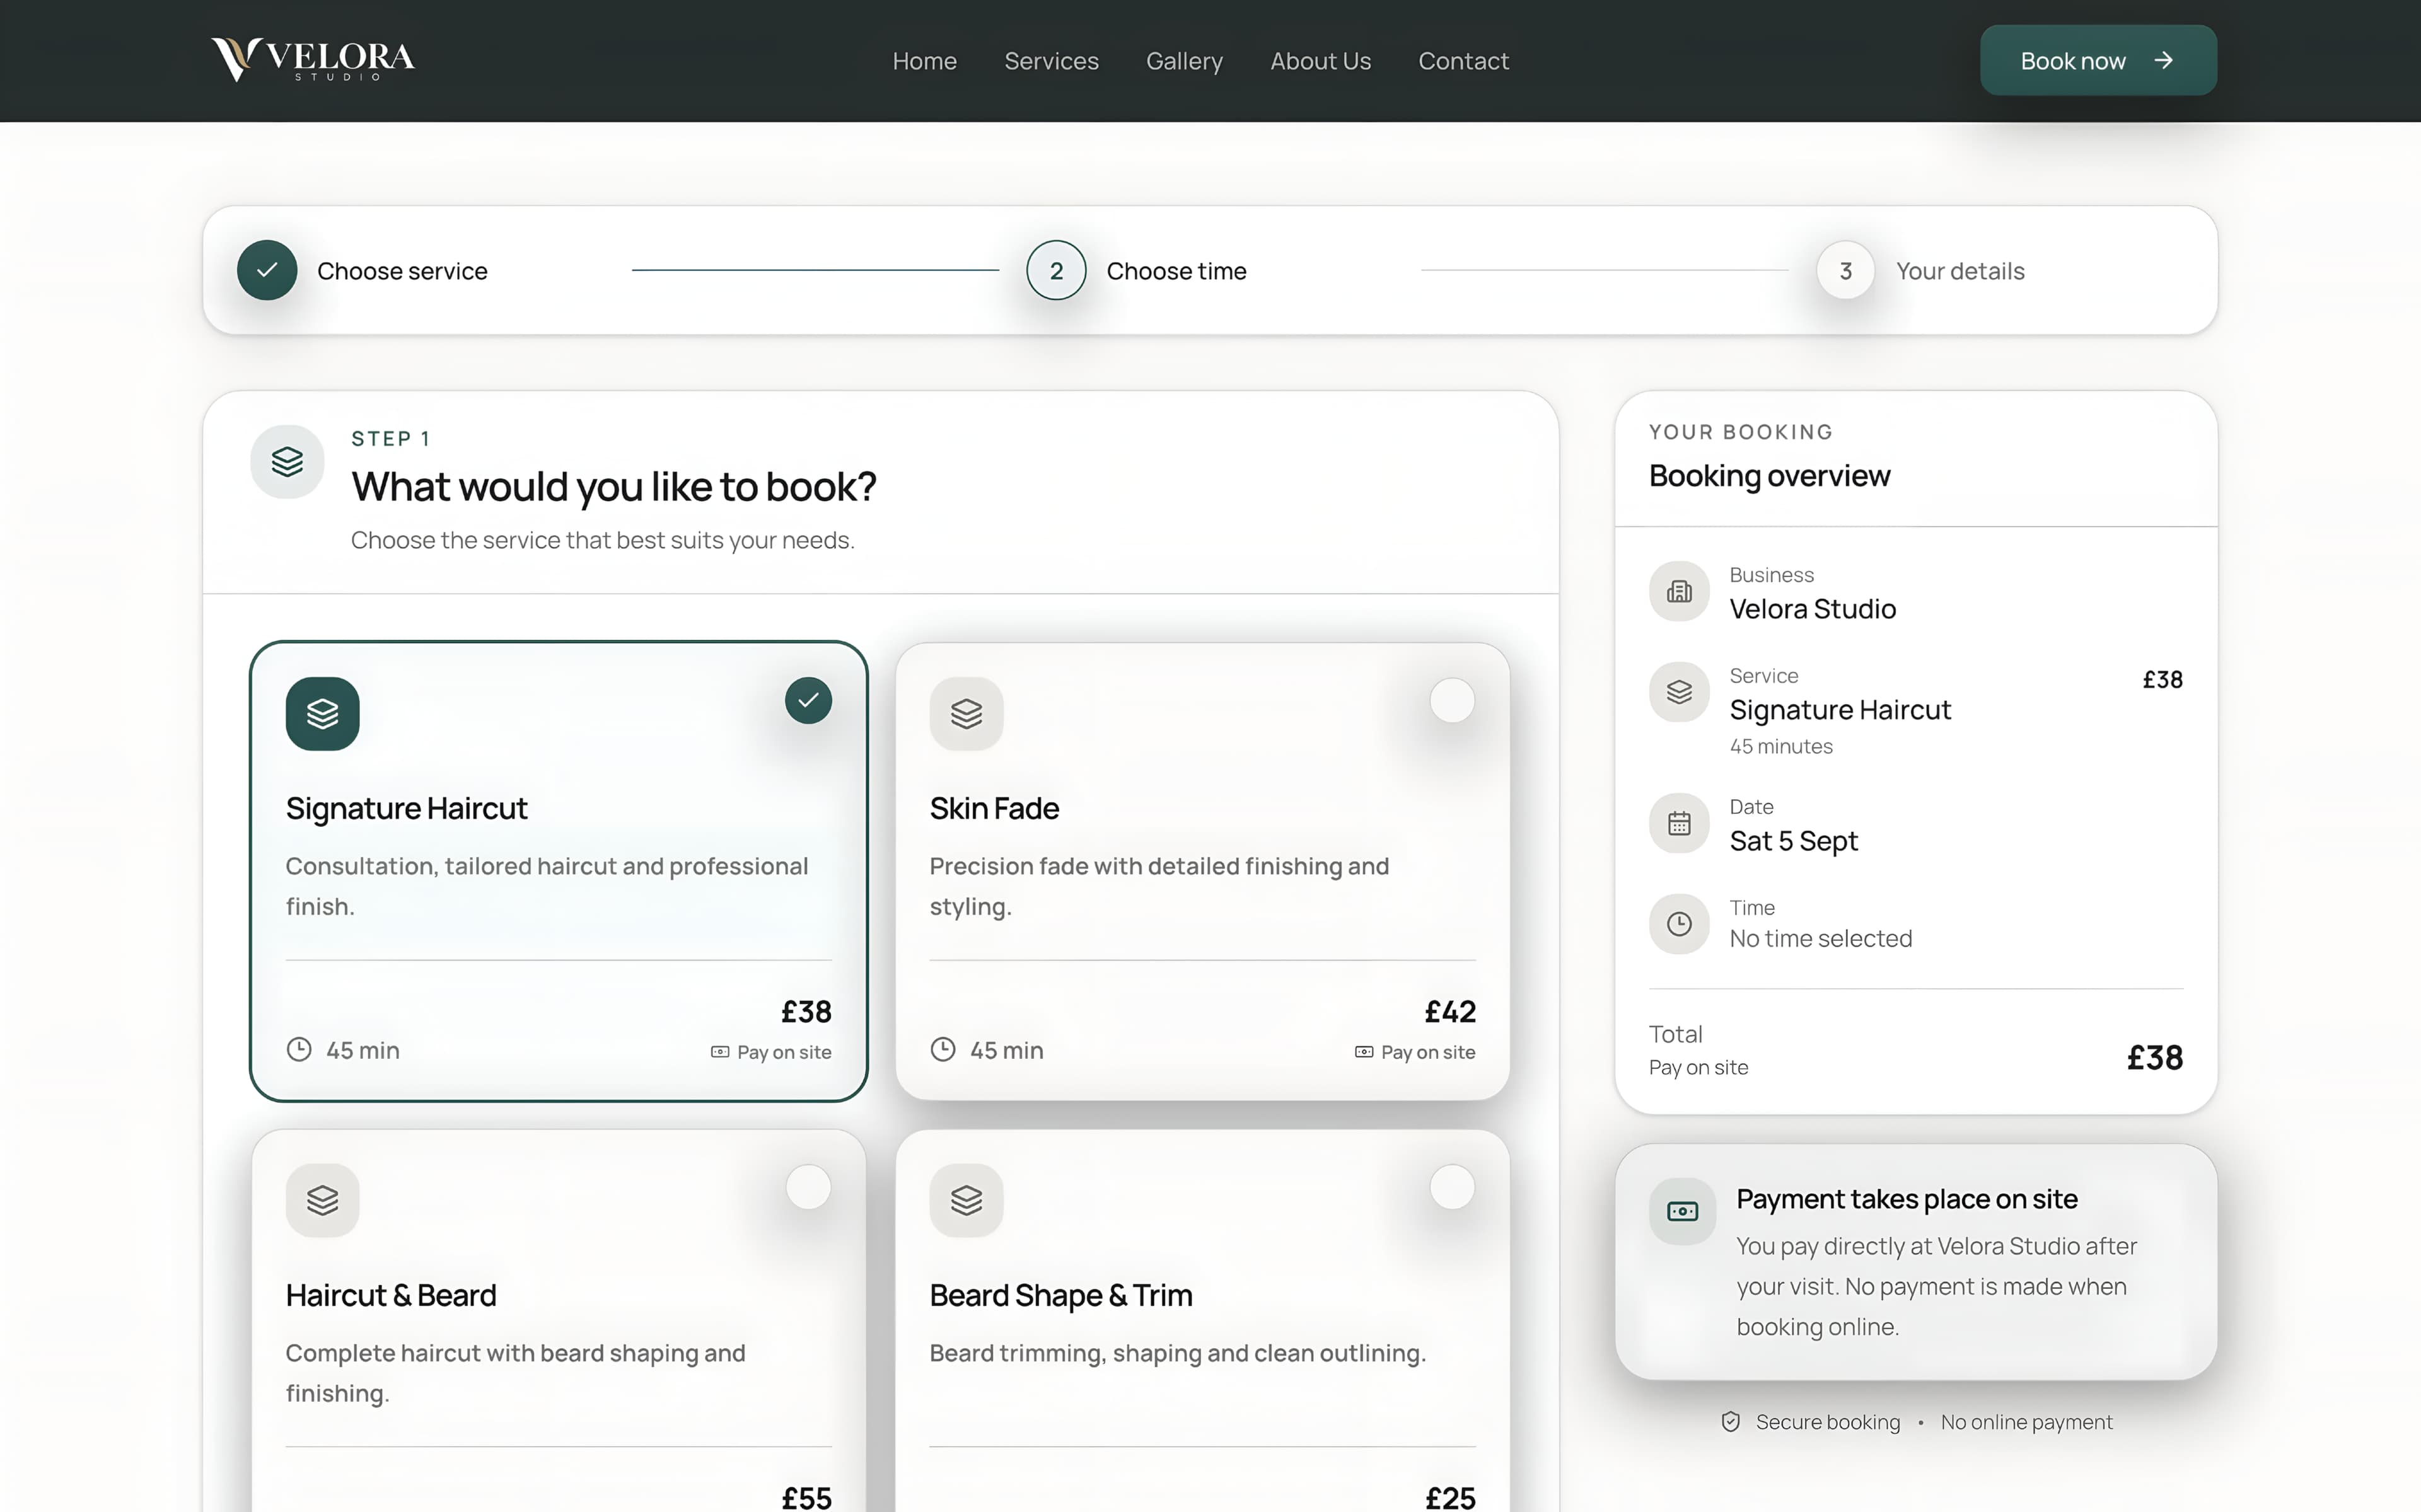Click the Signature Haircut description text

point(547,886)
